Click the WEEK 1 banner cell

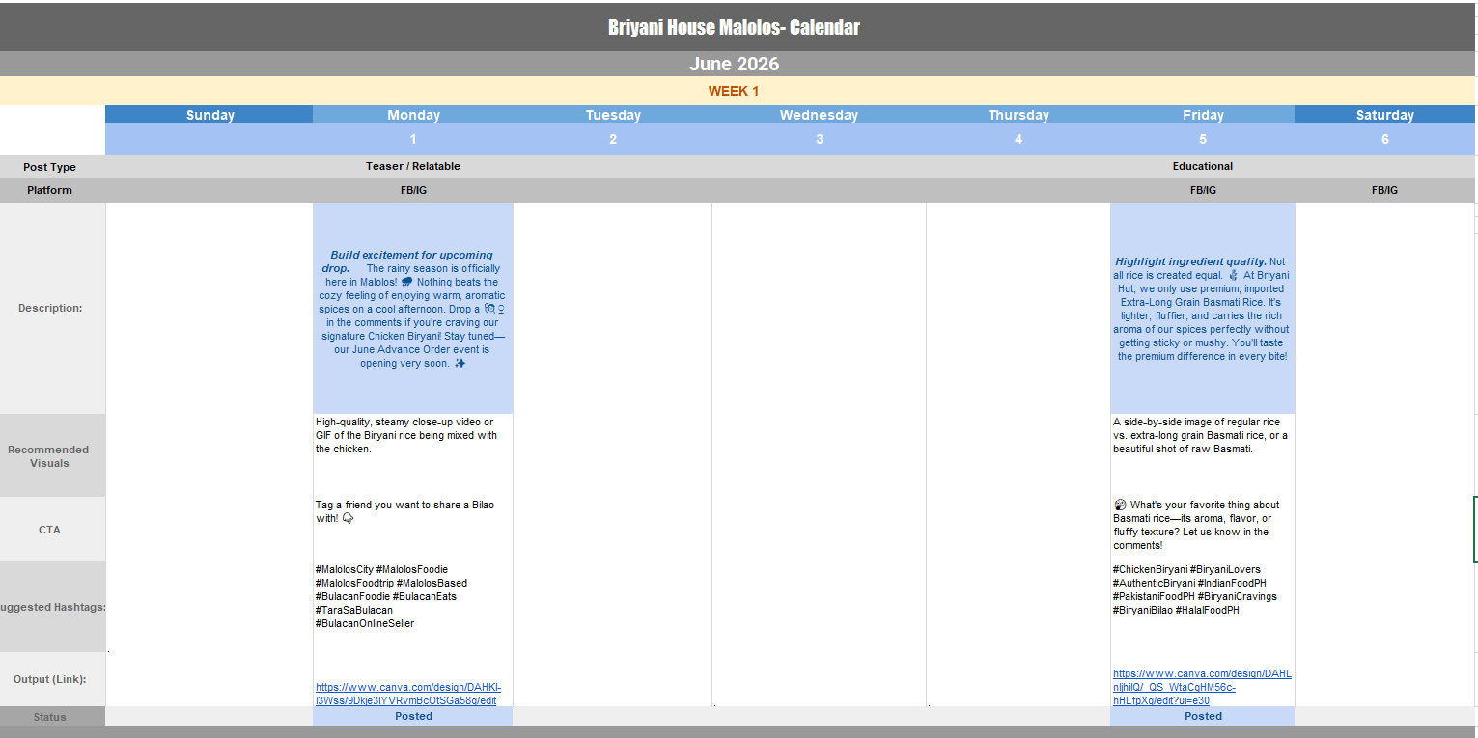pyautogui.click(x=734, y=91)
